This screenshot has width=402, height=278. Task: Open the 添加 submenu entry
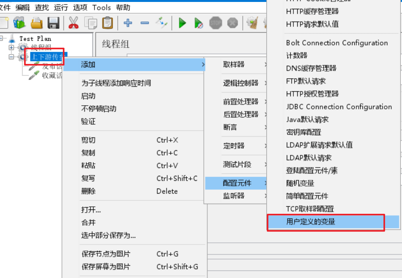tap(134, 65)
